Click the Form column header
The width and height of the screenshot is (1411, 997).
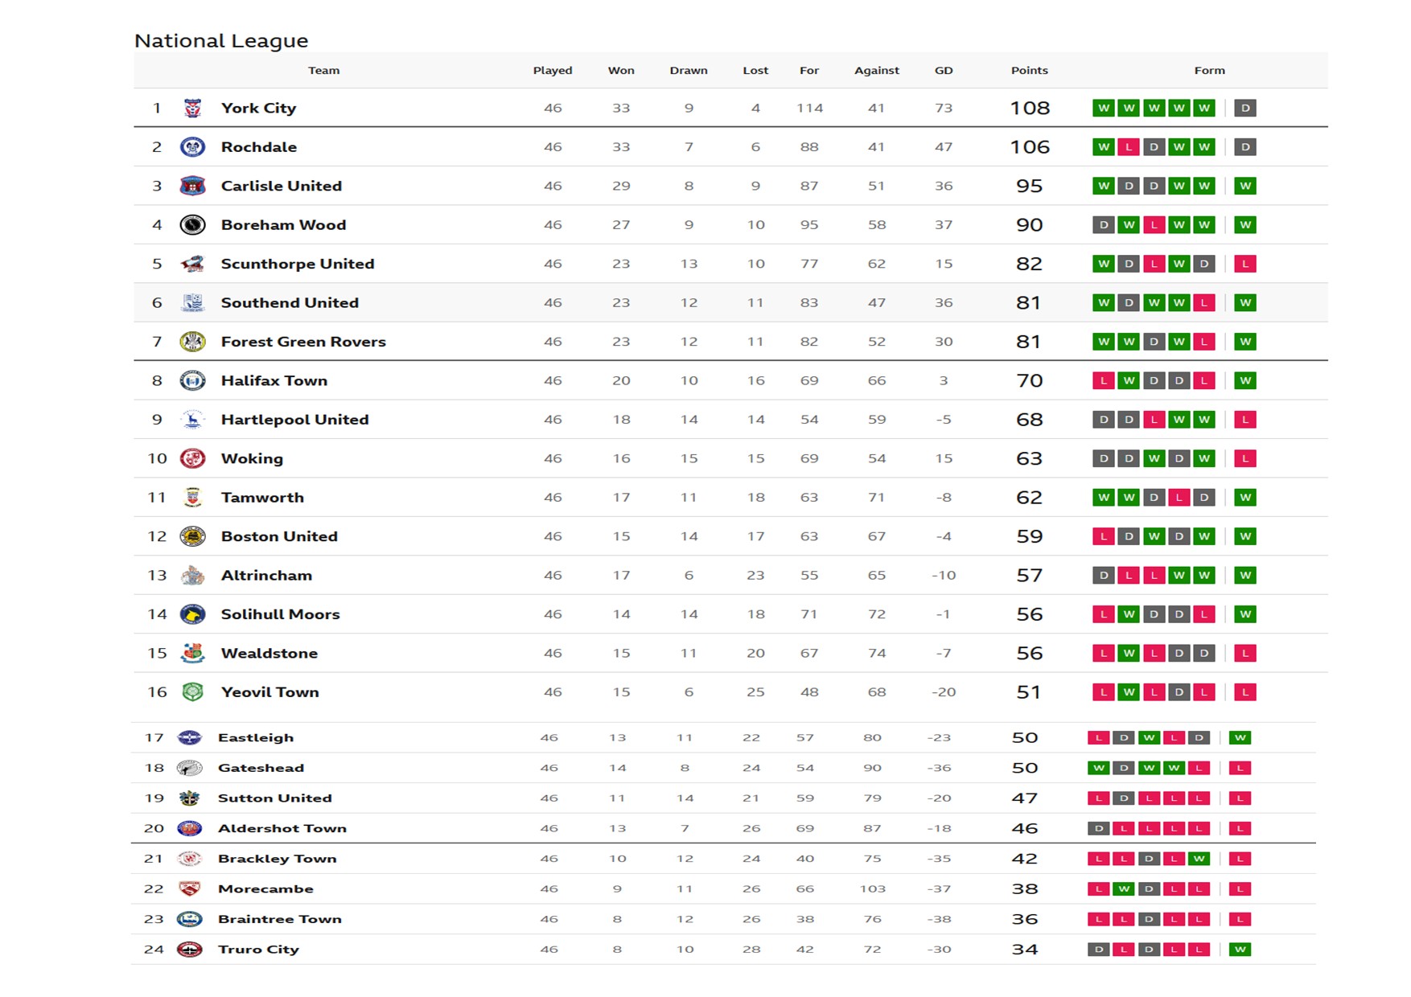coord(1209,71)
